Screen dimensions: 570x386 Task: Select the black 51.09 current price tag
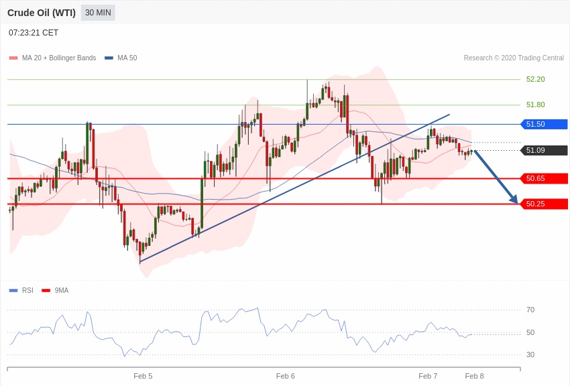click(545, 150)
